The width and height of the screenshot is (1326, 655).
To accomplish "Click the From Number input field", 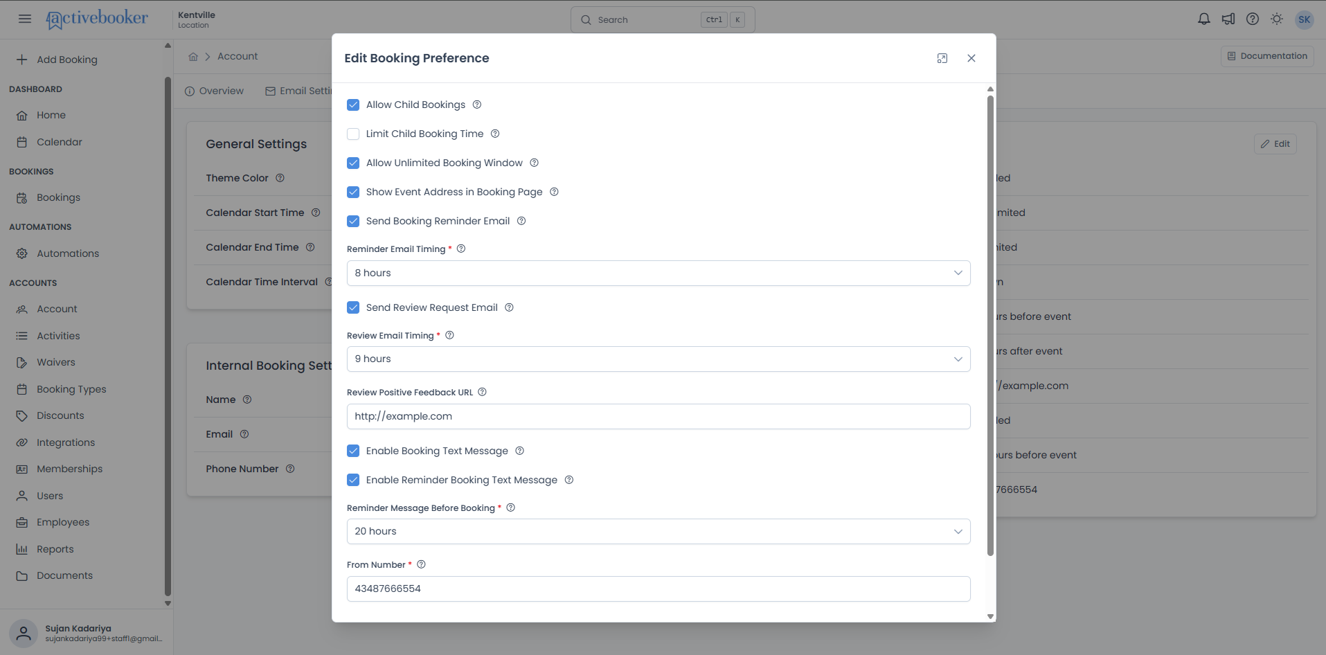I will click(658, 589).
